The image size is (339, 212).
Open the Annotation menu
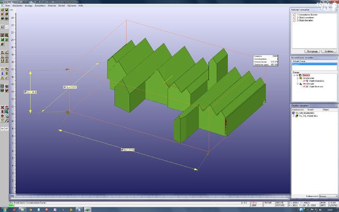pos(40,6)
